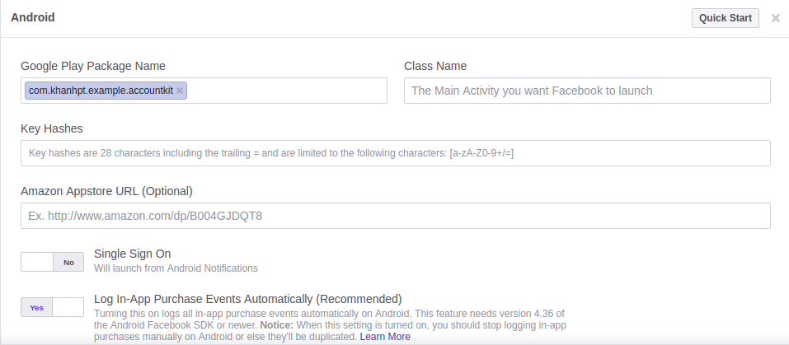Focus the Class Name input field
The image size is (789, 345).
(x=587, y=91)
